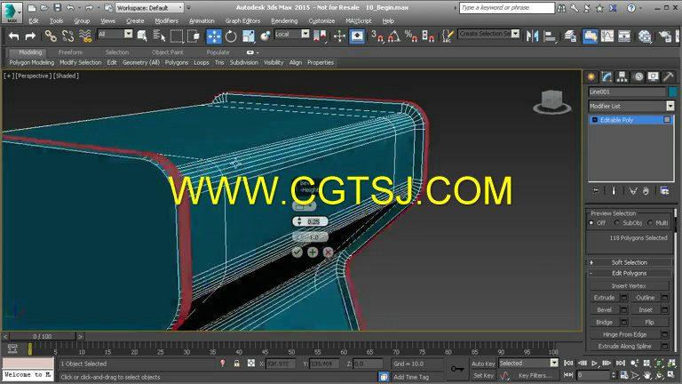The image size is (682, 384).
Task: Click the Undo arrow in main toolbar
Action: click(x=14, y=36)
